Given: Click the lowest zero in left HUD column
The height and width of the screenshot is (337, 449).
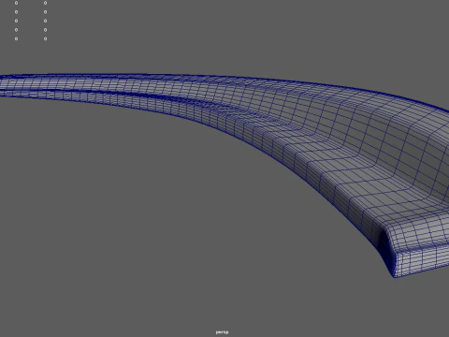Looking at the screenshot, I should point(16,38).
